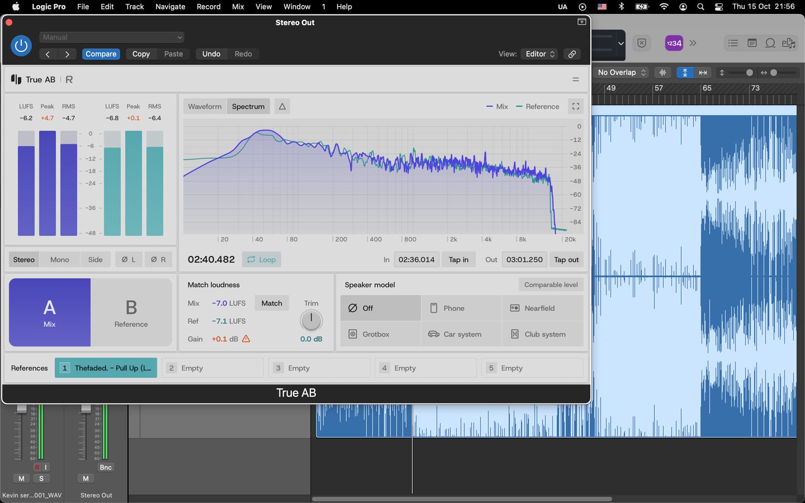Click the Tap in button
The image size is (805, 503).
tap(458, 259)
